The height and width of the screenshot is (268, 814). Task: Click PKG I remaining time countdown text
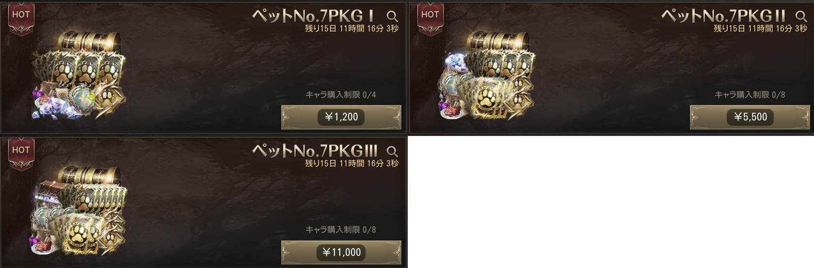click(351, 29)
